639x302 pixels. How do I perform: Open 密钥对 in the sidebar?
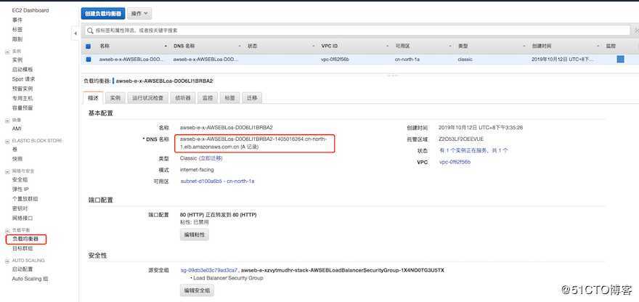(20, 208)
